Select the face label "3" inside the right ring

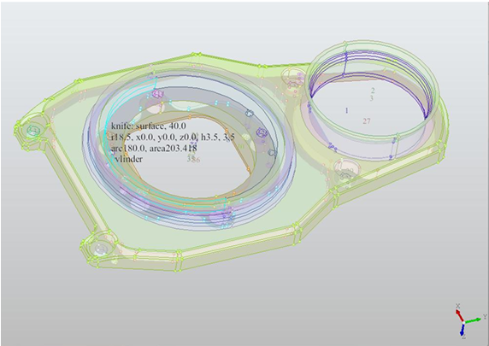(371, 98)
